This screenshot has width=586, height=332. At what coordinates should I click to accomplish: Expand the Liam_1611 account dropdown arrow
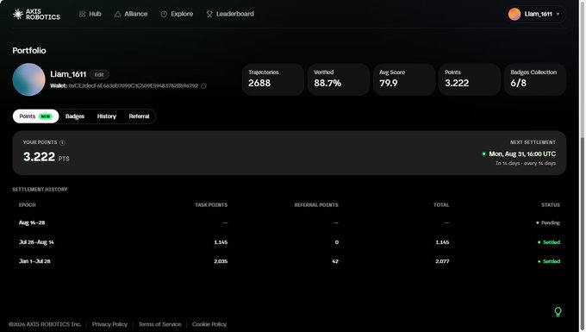click(x=558, y=14)
